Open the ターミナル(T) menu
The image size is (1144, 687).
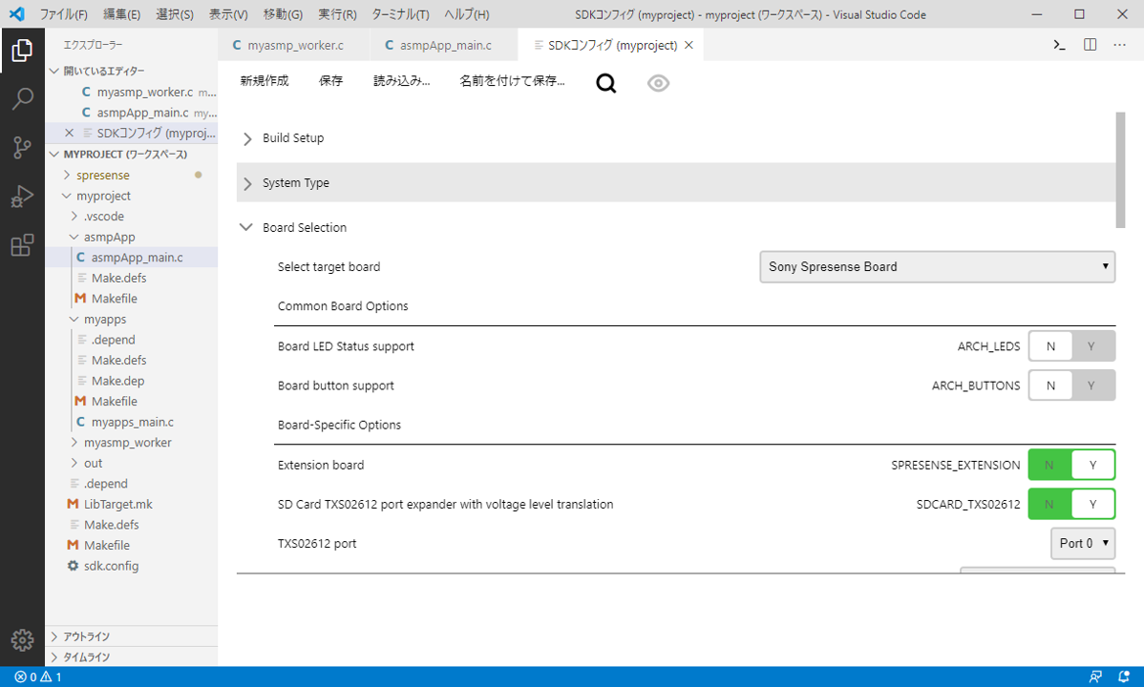(400, 14)
